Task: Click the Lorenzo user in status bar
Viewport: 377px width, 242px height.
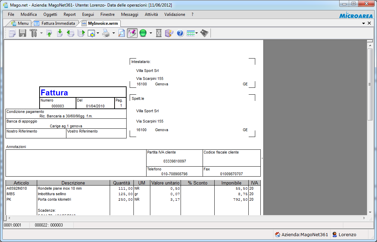Action: 344,235
